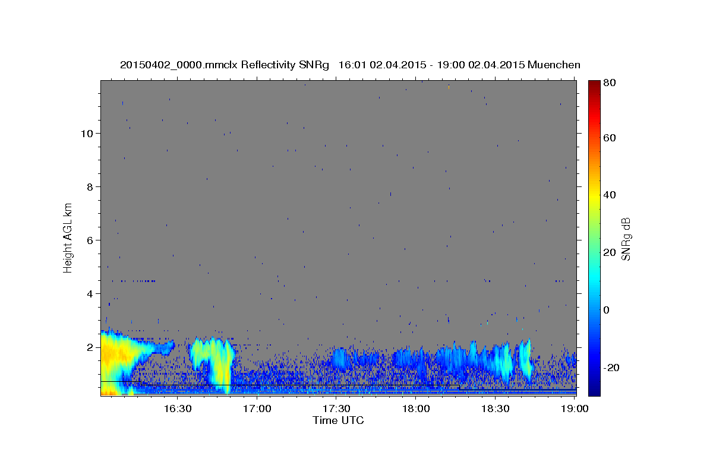The height and width of the screenshot is (475, 713).
Task: Click the plot title beginning 20150402_0000.mmclx
Action: (350, 65)
